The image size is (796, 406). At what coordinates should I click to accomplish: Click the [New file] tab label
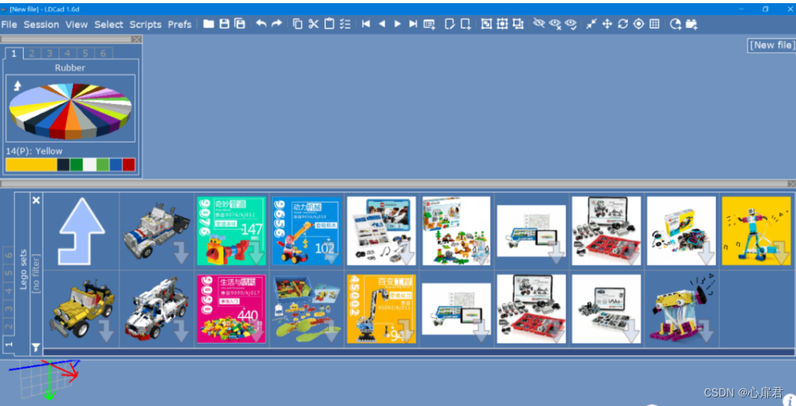click(771, 45)
